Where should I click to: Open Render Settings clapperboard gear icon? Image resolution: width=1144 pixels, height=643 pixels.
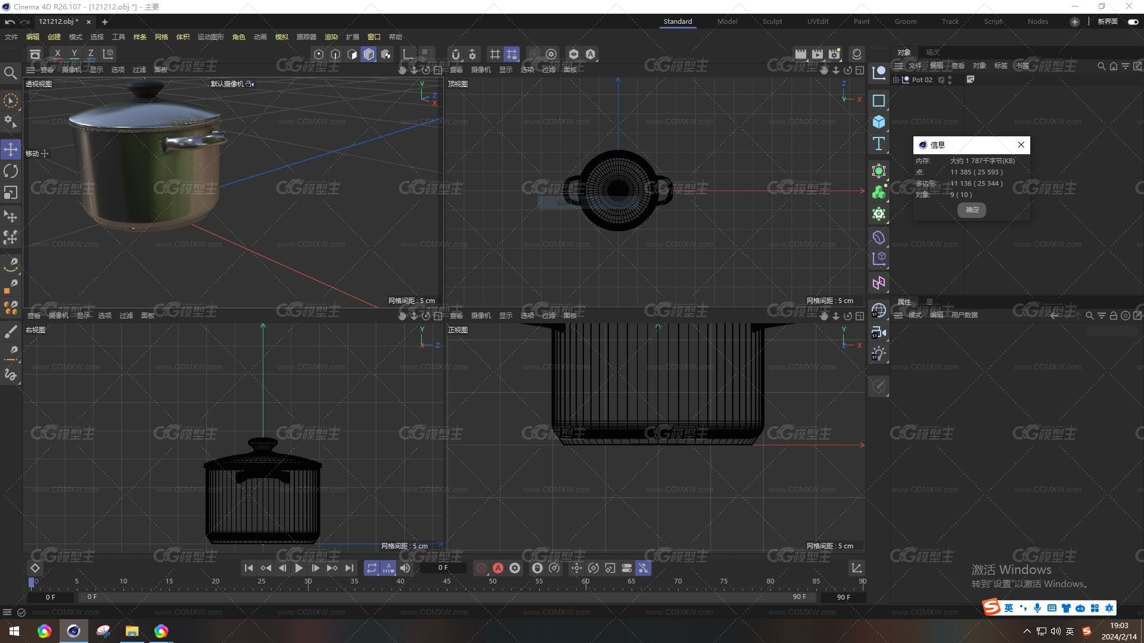click(x=834, y=54)
